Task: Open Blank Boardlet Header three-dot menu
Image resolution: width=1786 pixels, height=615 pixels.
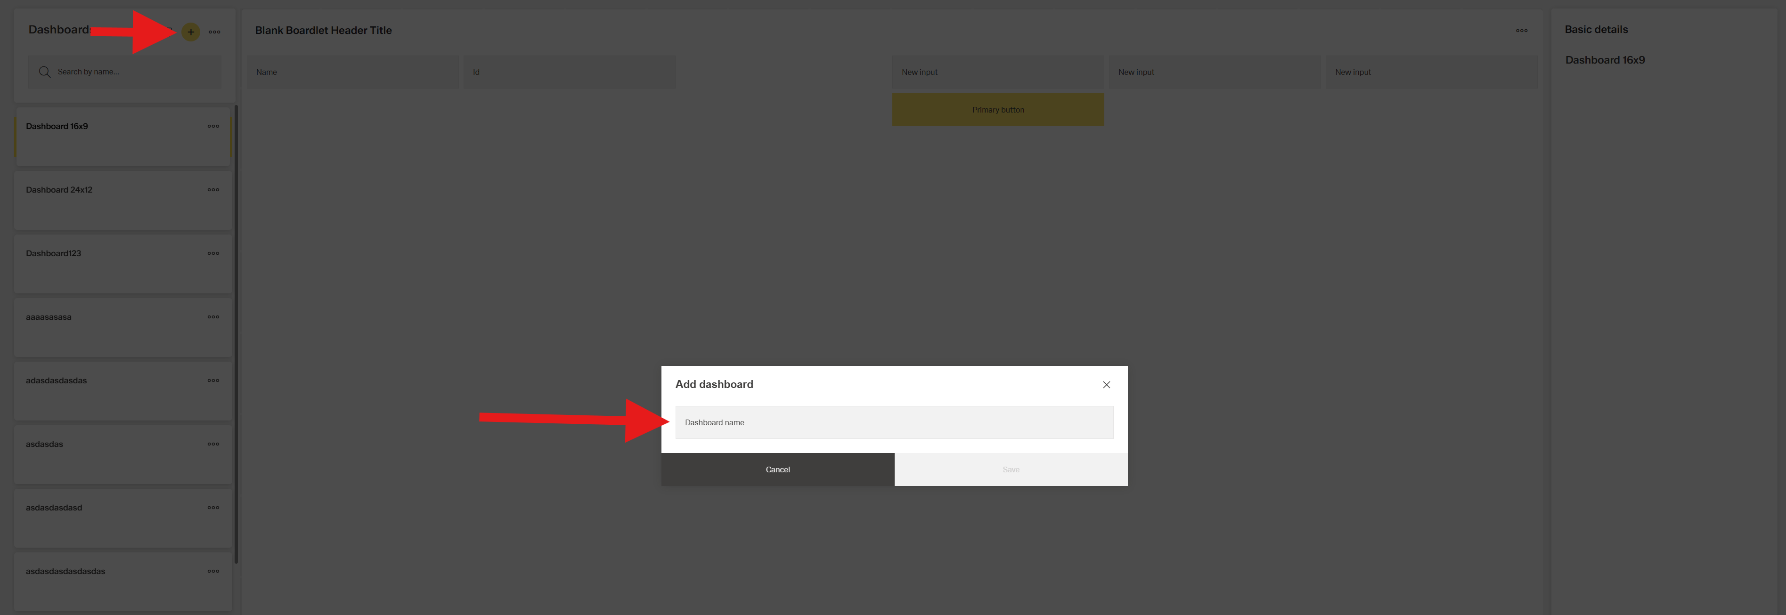Action: click(x=1521, y=31)
